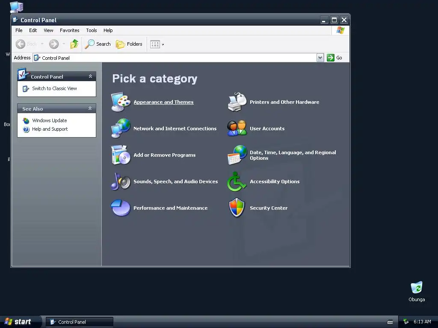Open the Forward history dropdown arrow
The height and width of the screenshot is (328, 438).
(64, 44)
